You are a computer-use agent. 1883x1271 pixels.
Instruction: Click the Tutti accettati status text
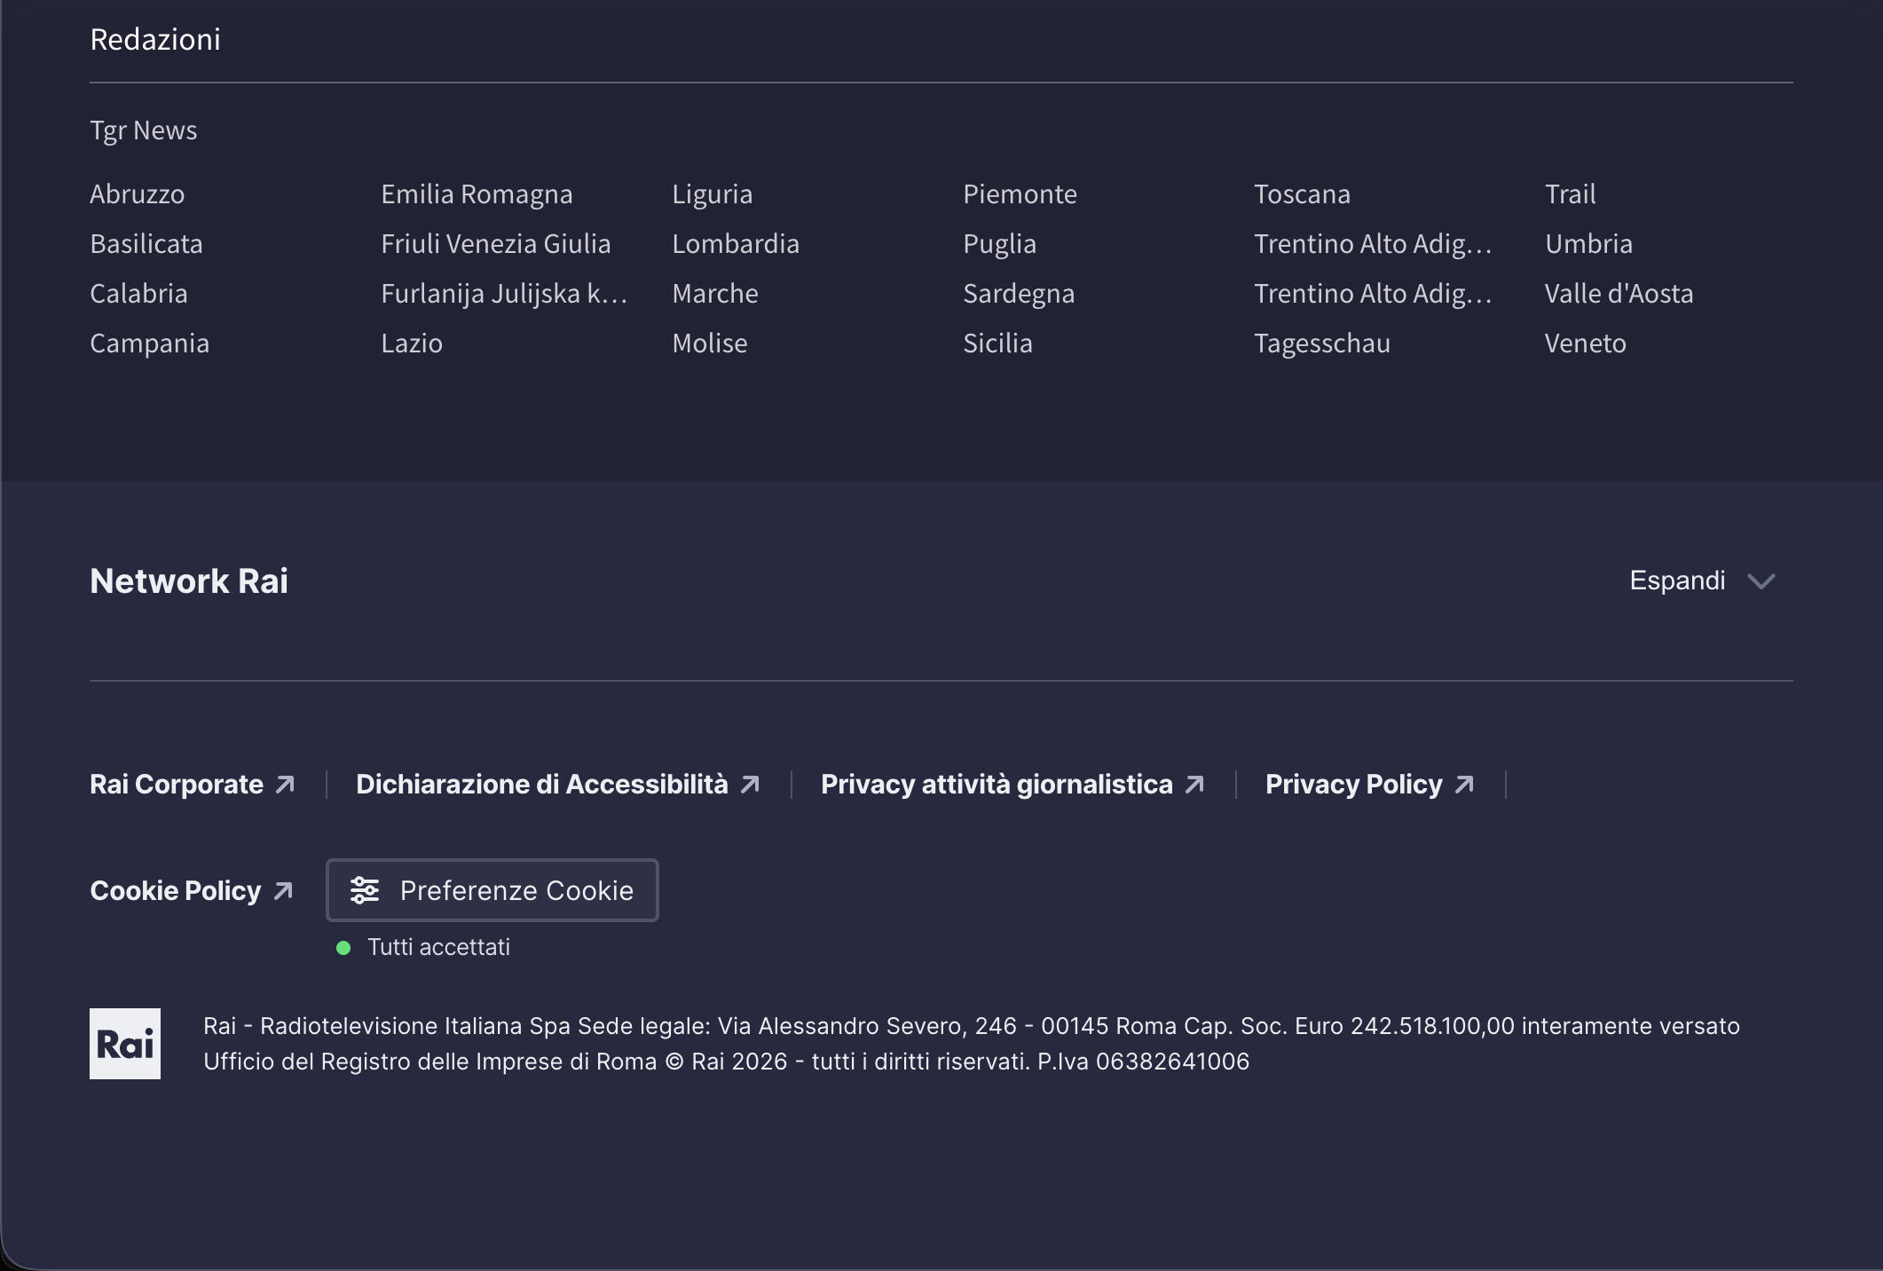tap(439, 947)
